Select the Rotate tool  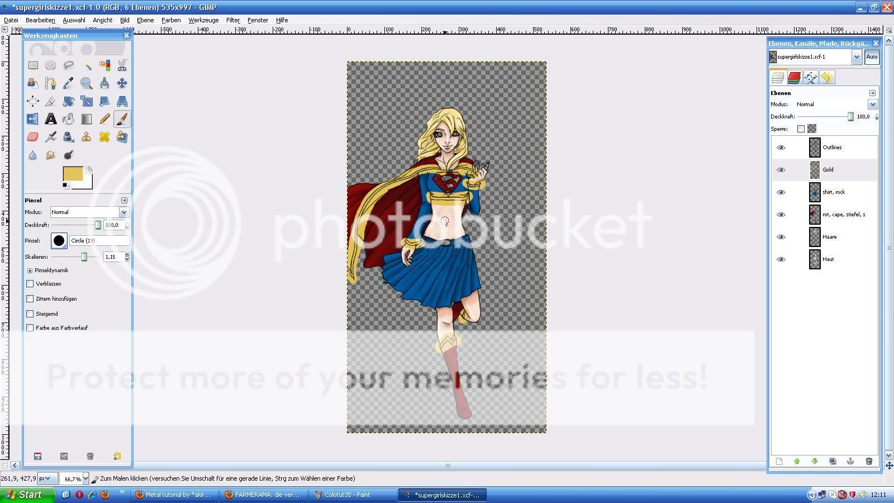tap(69, 101)
